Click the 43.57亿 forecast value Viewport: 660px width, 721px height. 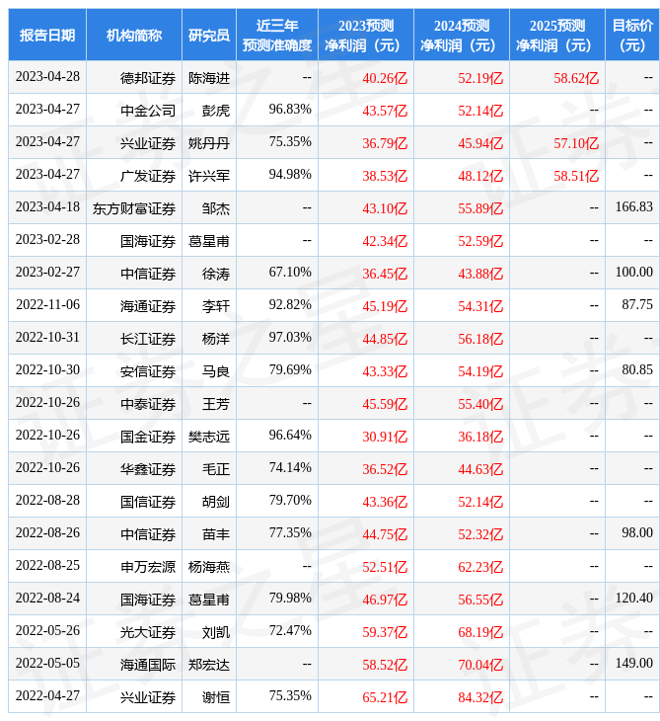tap(385, 111)
